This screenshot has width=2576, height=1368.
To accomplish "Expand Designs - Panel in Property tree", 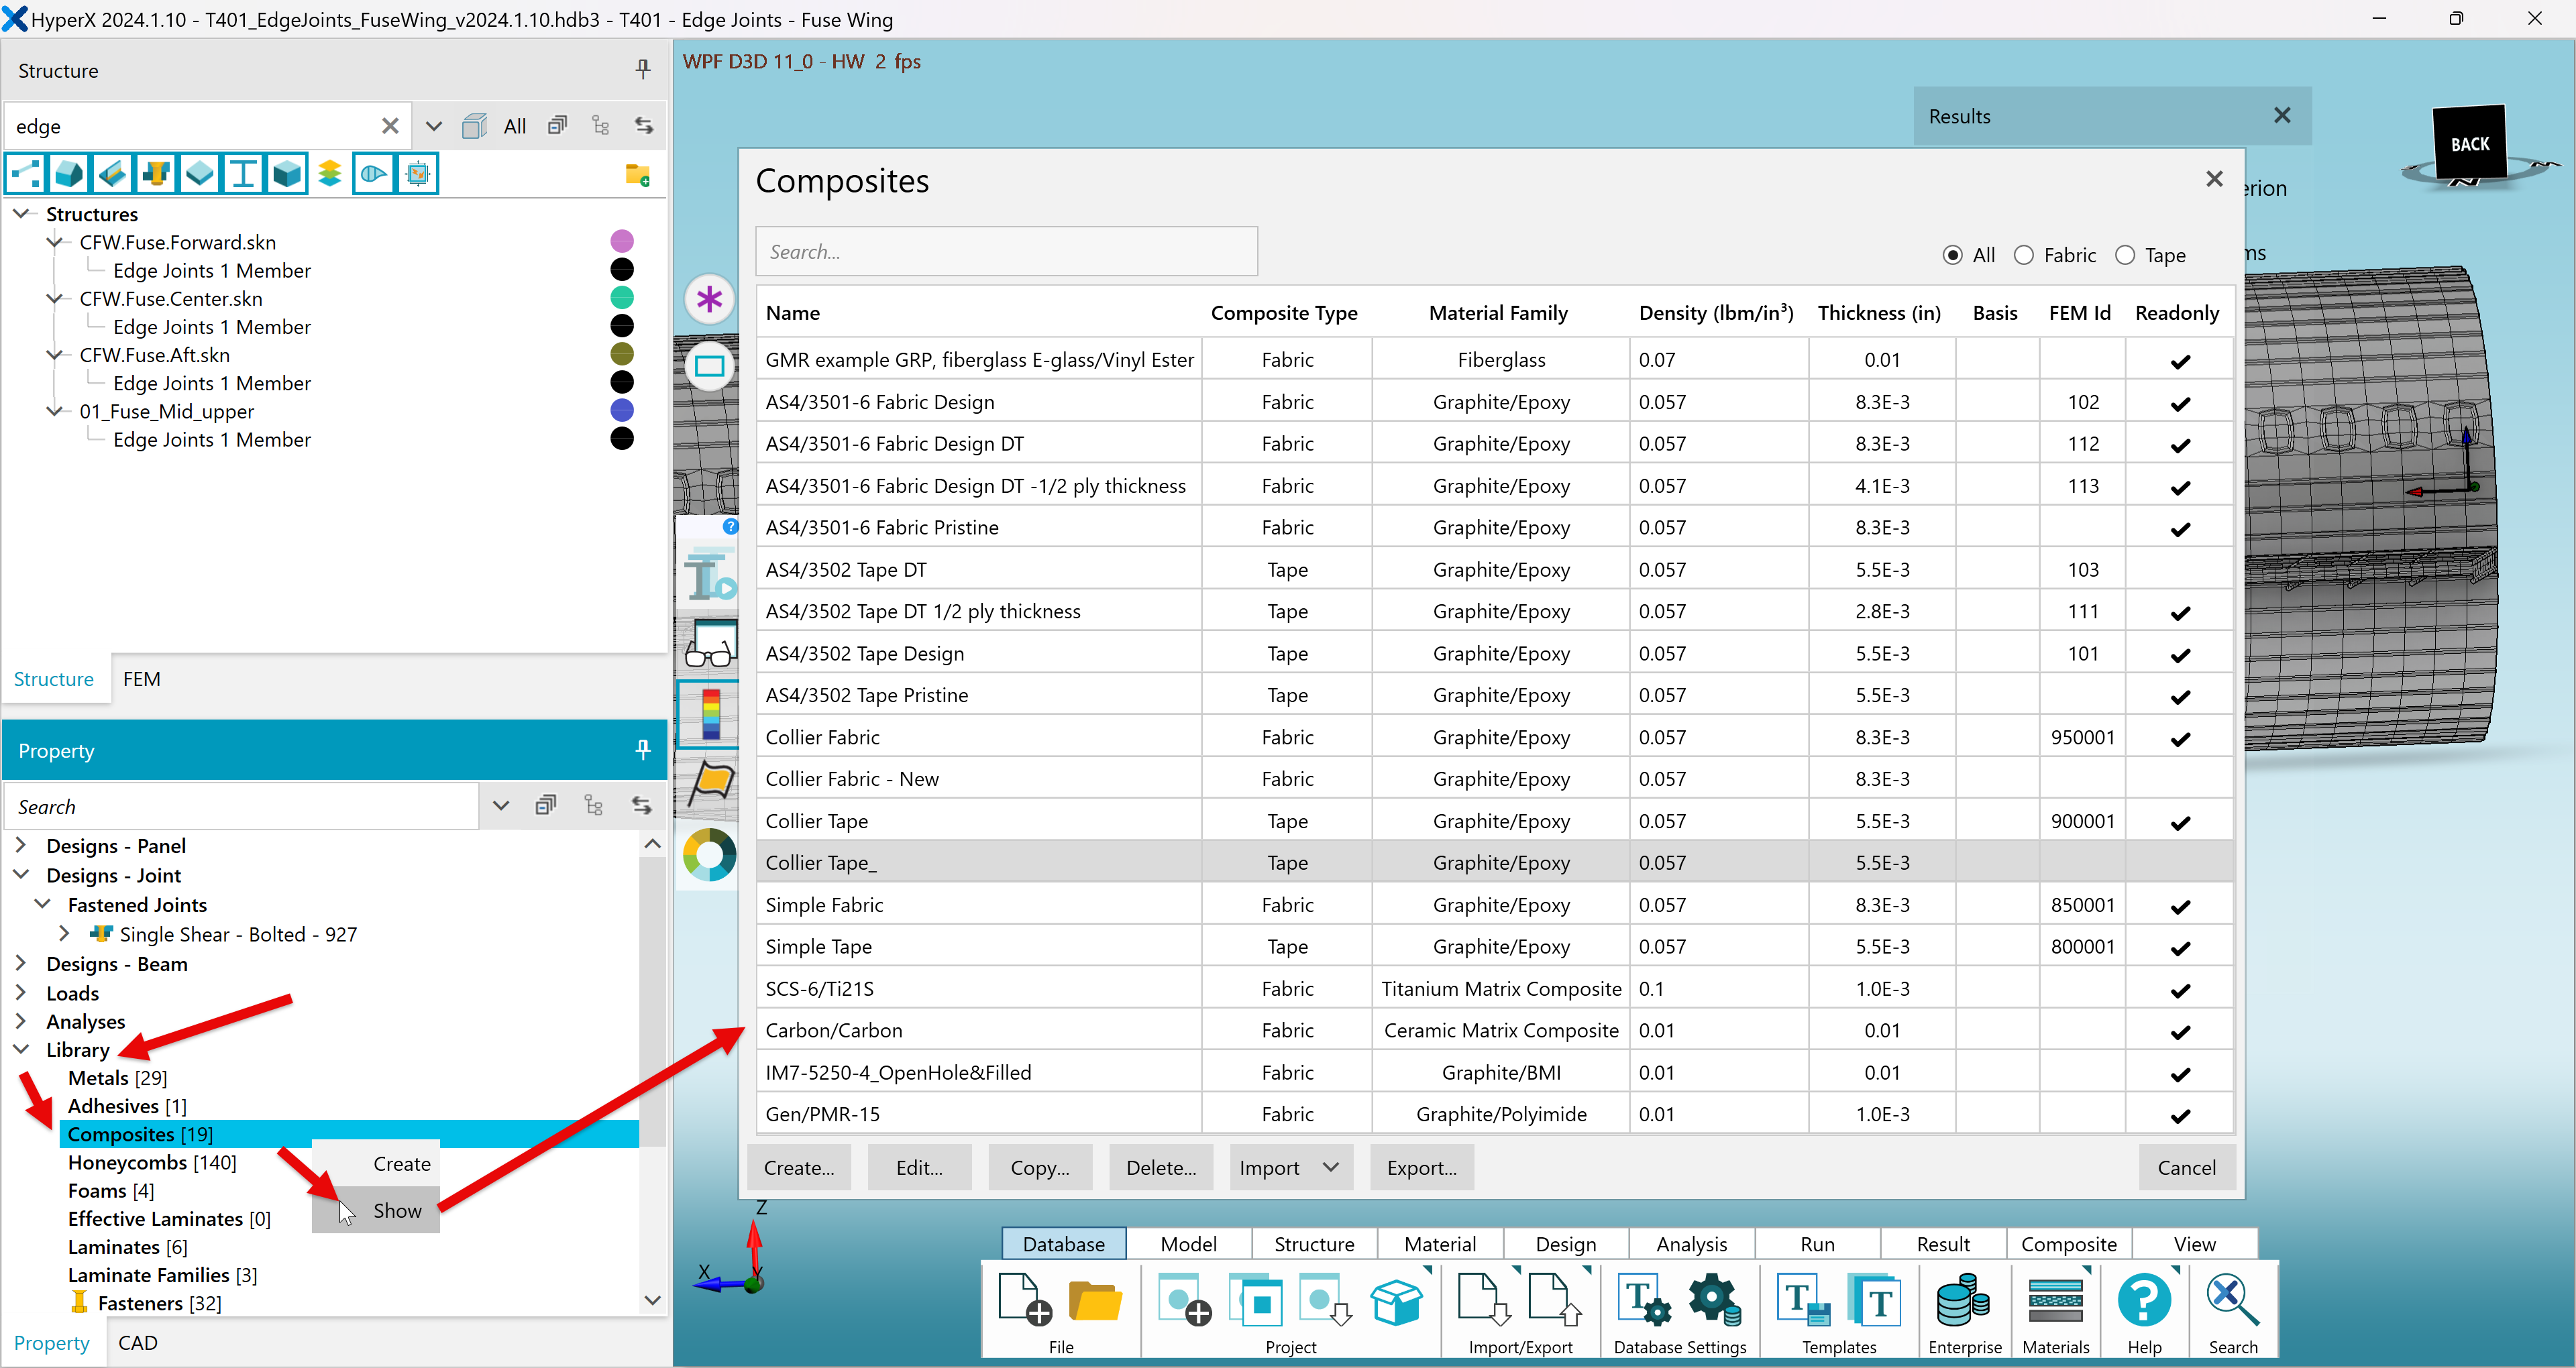I will click(x=20, y=846).
